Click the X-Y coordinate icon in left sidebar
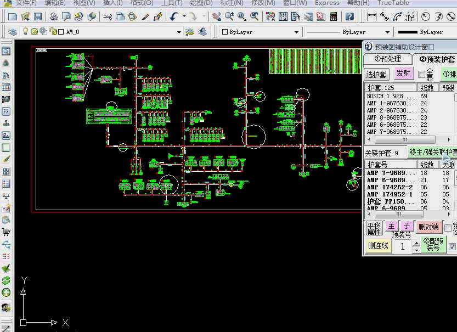This screenshot has height=332, width=457. (x=6, y=196)
